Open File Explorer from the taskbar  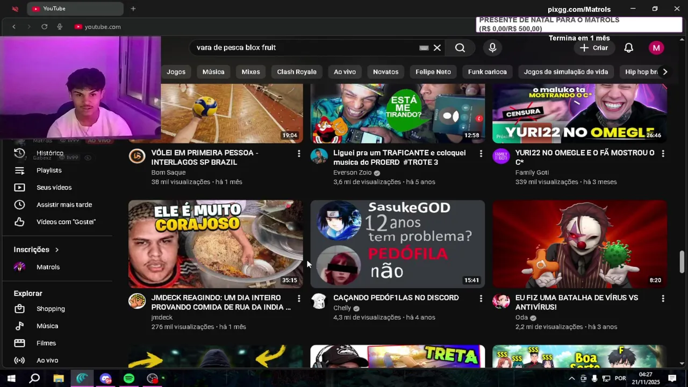point(58,378)
